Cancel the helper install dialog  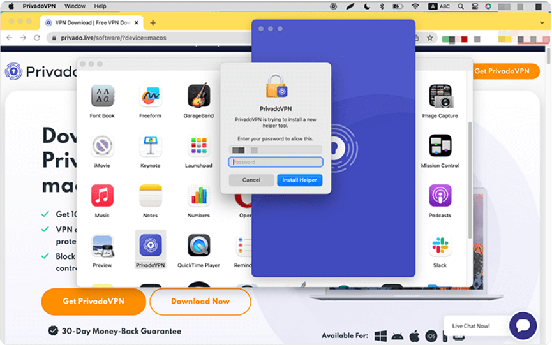point(251,180)
